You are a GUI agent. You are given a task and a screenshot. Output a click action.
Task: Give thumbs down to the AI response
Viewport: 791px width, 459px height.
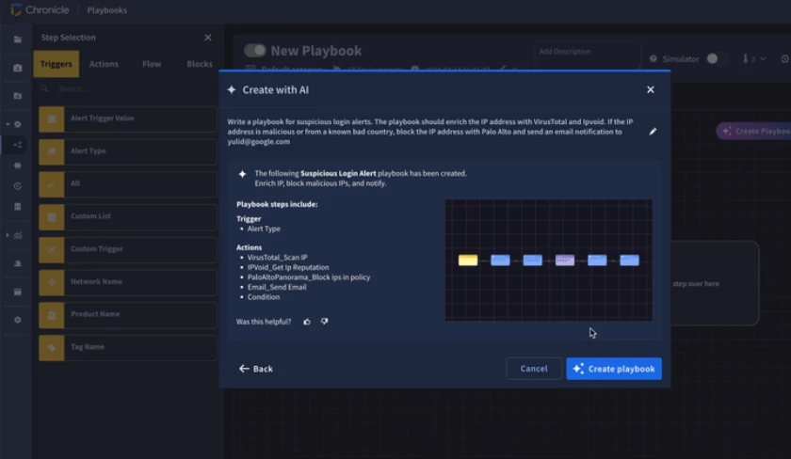324,322
